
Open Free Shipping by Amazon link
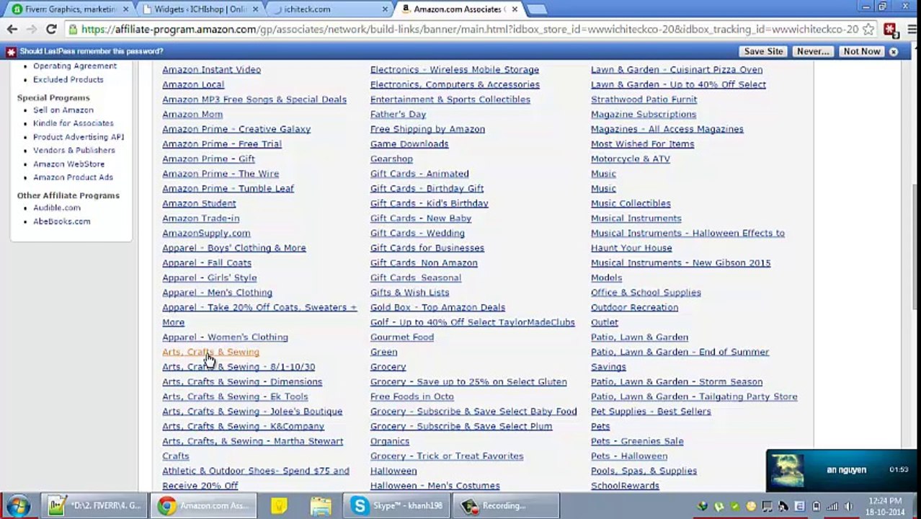427,129
